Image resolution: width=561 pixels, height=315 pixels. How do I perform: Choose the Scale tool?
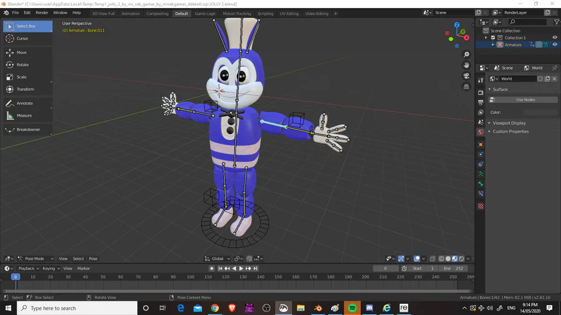coord(27,77)
